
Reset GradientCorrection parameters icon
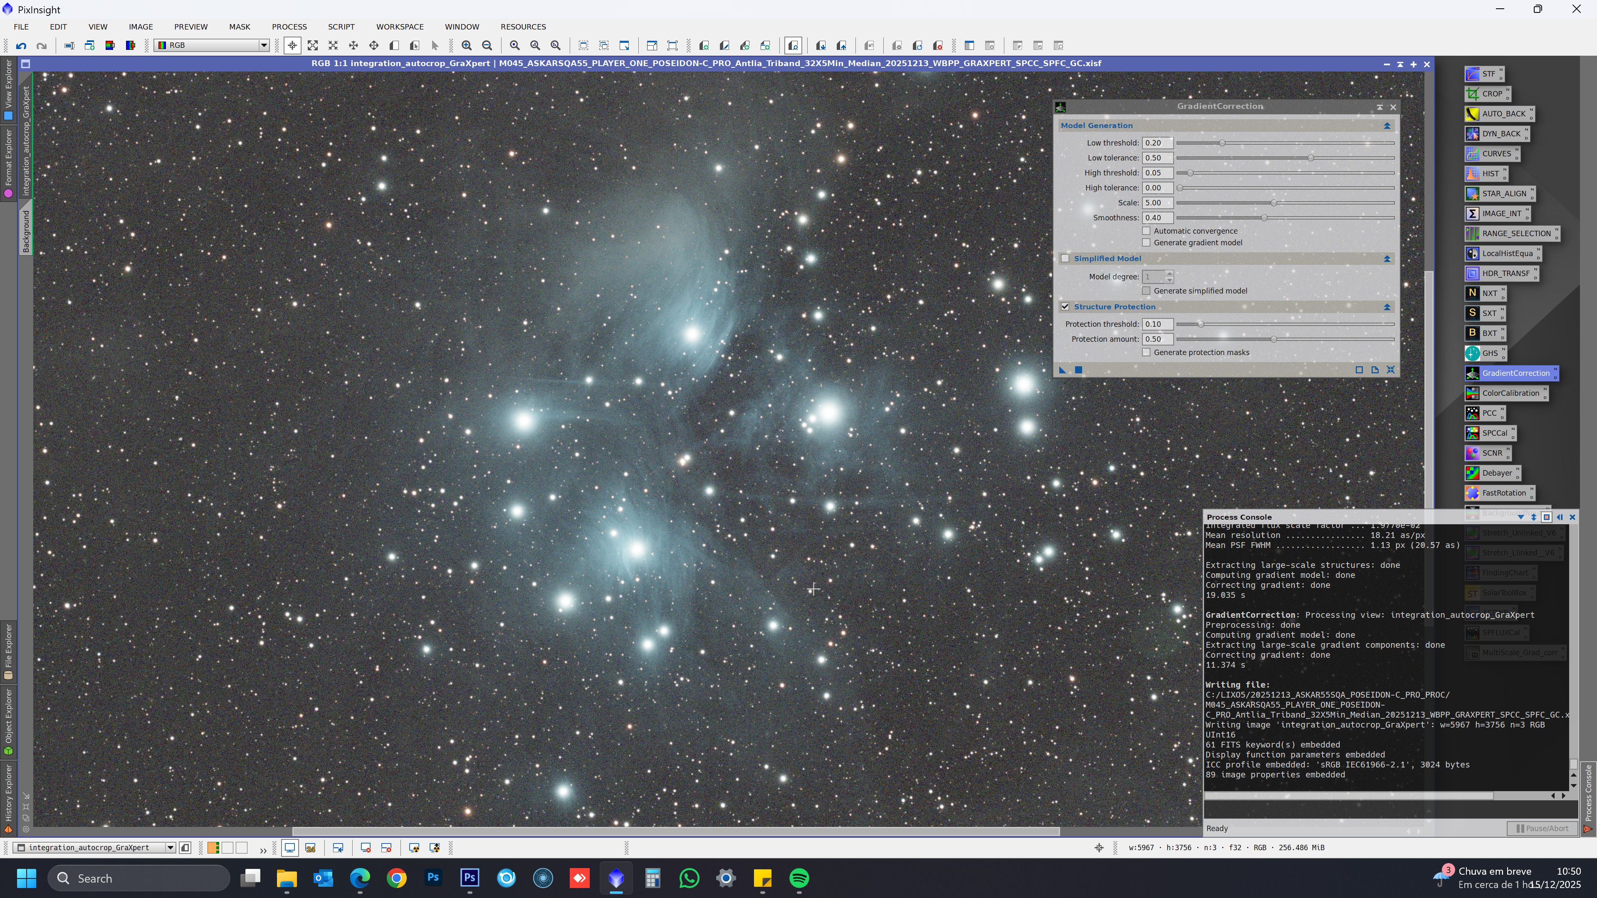tap(1391, 370)
